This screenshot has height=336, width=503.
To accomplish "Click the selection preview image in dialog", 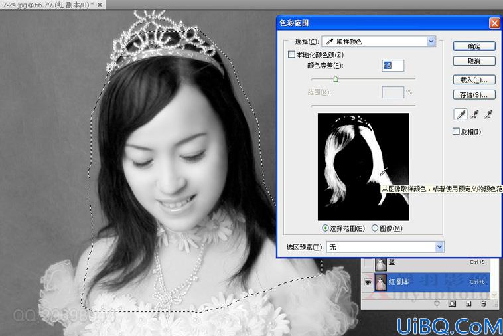I will tap(363, 167).
